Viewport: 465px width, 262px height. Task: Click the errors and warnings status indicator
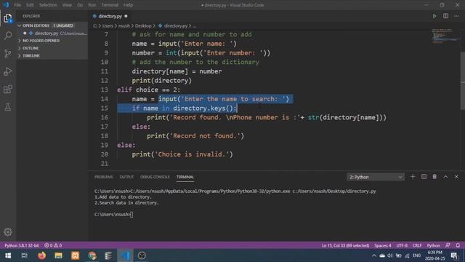(53, 245)
